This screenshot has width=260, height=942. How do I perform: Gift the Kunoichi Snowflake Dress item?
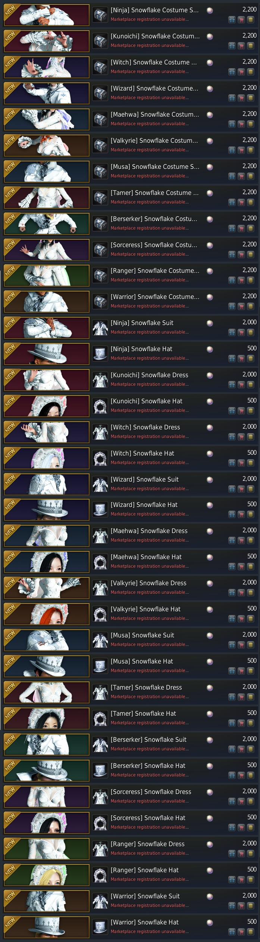point(232,385)
